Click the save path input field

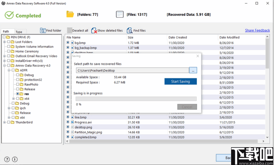coord(133,70)
